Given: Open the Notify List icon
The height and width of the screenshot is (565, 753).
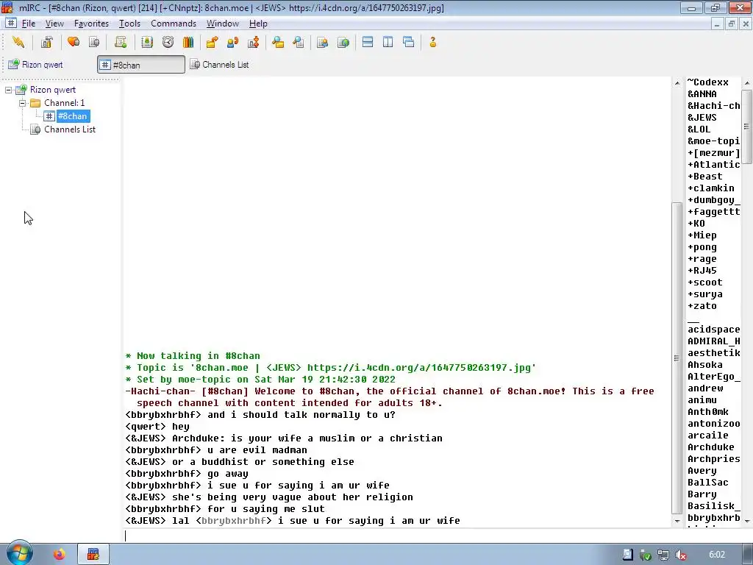Looking at the screenshot, I should click(322, 42).
